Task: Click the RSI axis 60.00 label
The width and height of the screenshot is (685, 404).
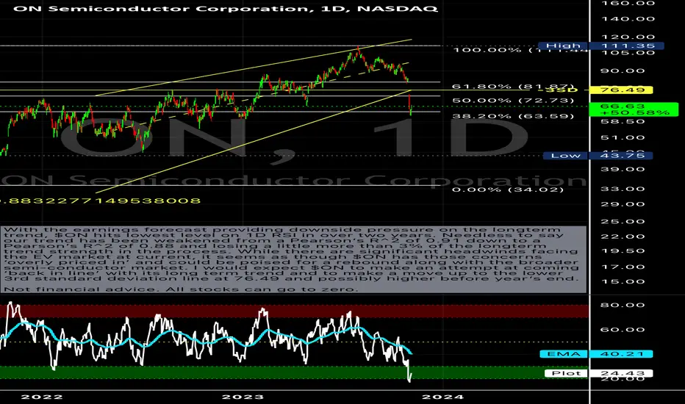Action: 623,330
